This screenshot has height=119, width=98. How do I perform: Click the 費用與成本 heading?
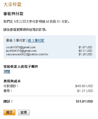[x=12, y=81]
